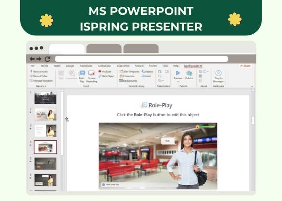Switch to the third browser tab
282x201 pixels.
point(141,49)
